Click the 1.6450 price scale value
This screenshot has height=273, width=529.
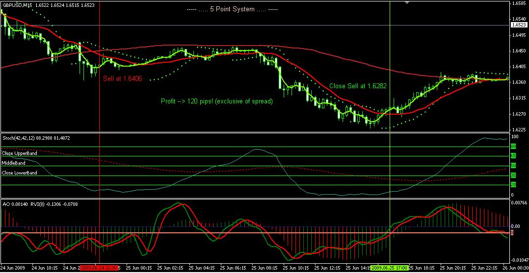pyautogui.click(x=519, y=51)
